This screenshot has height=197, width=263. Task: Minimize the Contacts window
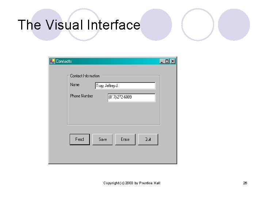(162, 61)
